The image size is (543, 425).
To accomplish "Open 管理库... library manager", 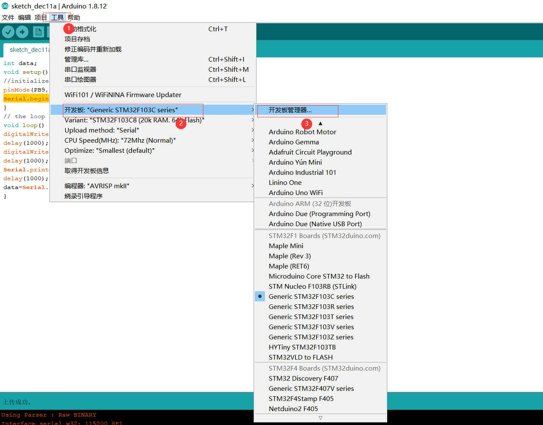I will 153,59.
